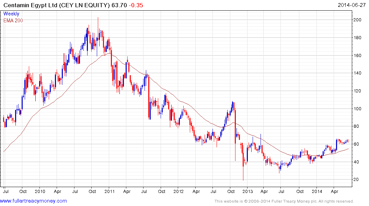Click the 2011 year label on time axis
Image resolution: width=369 pixels, height=206 pixels.
click(x=109, y=191)
